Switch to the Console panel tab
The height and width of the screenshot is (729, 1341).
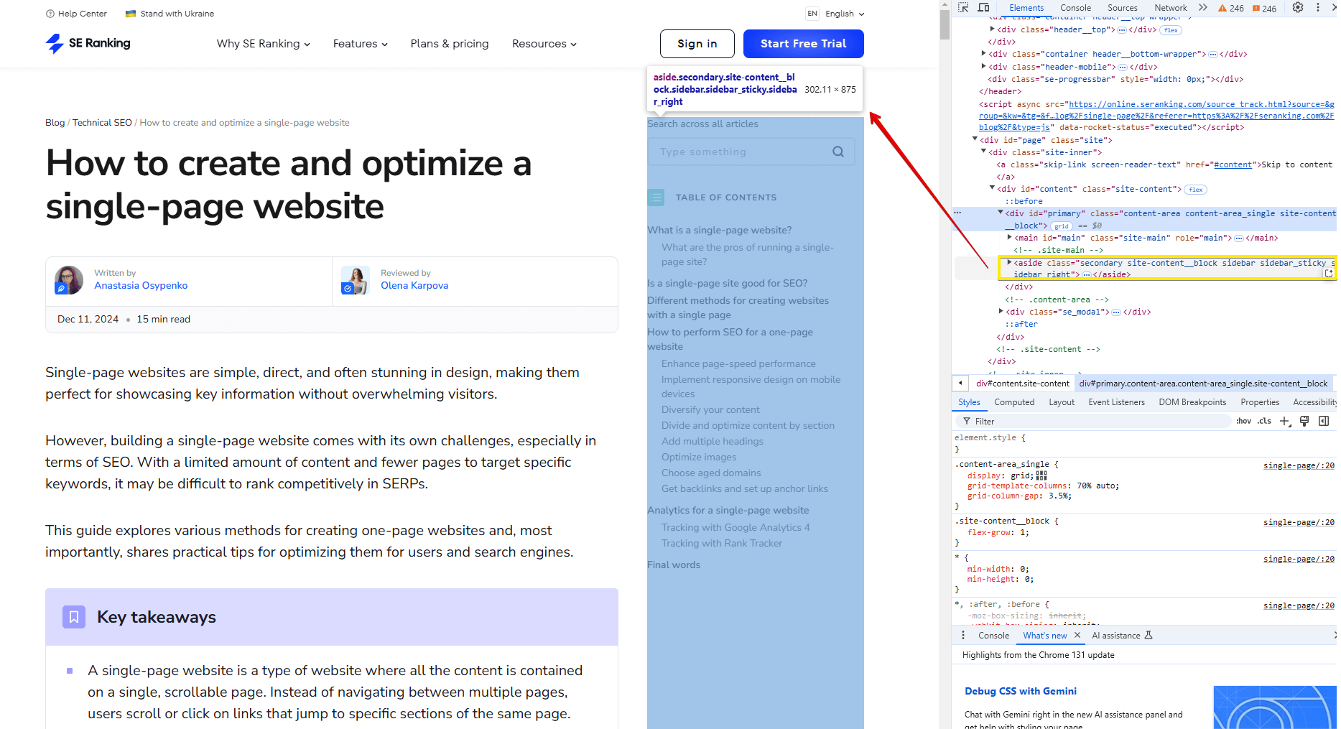pyautogui.click(x=1075, y=8)
